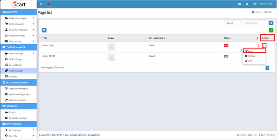
Task: Toggle sidebar with the hamburger menu icon
Action: (x=41, y=4)
